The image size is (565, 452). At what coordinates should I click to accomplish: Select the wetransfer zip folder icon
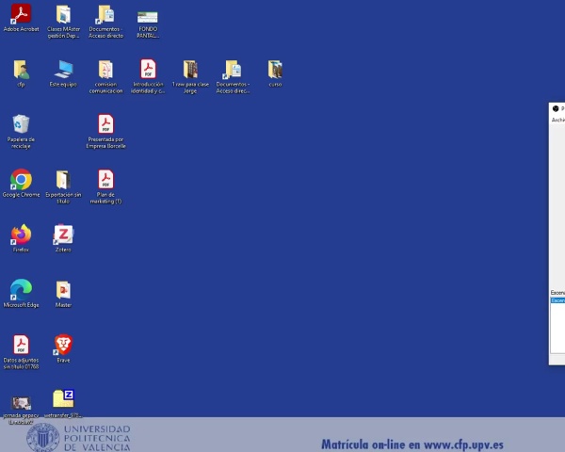(x=63, y=398)
